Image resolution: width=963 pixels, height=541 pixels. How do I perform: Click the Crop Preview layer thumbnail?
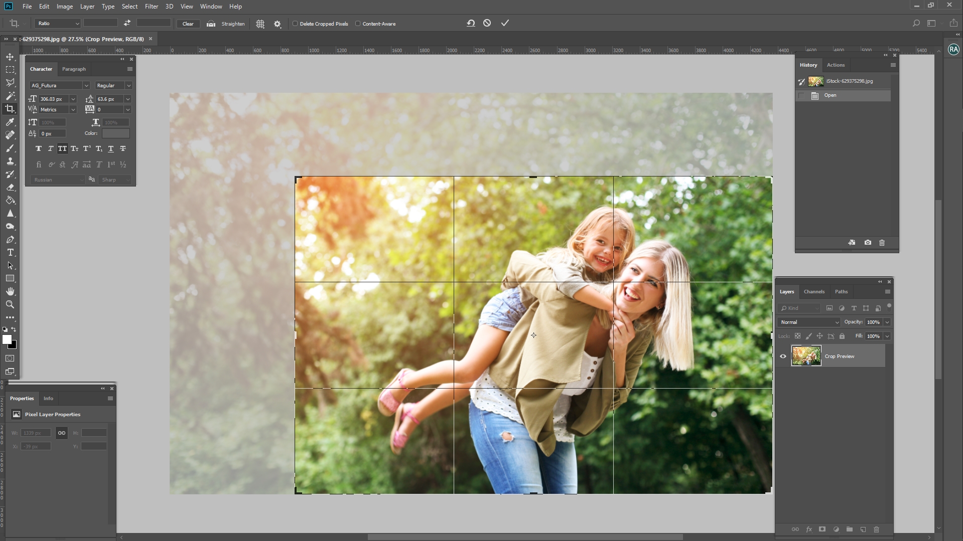(806, 355)
